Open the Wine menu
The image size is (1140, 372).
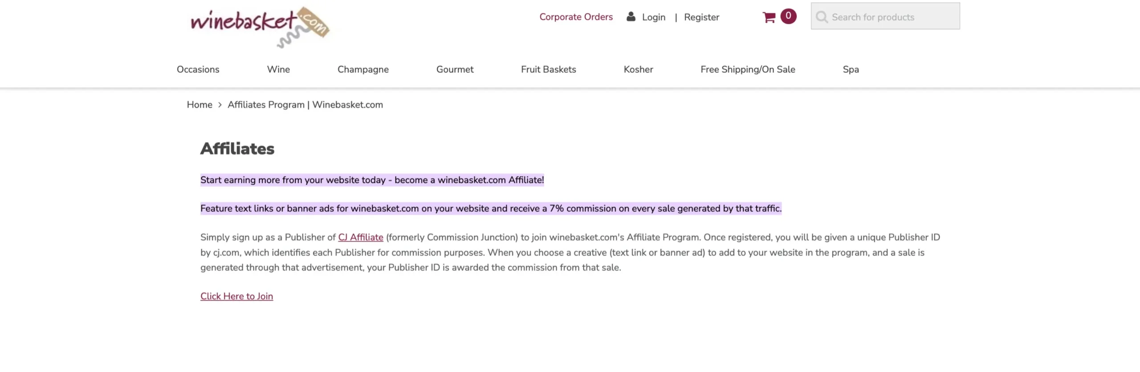click(x=278, y=69)
